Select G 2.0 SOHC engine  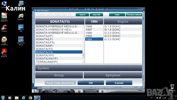coord(123,36)
